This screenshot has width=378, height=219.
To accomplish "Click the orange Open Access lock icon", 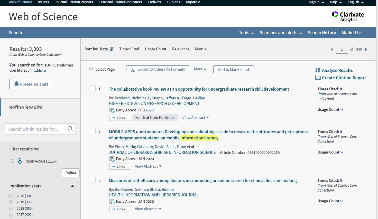I will click(x=20, y=161).
